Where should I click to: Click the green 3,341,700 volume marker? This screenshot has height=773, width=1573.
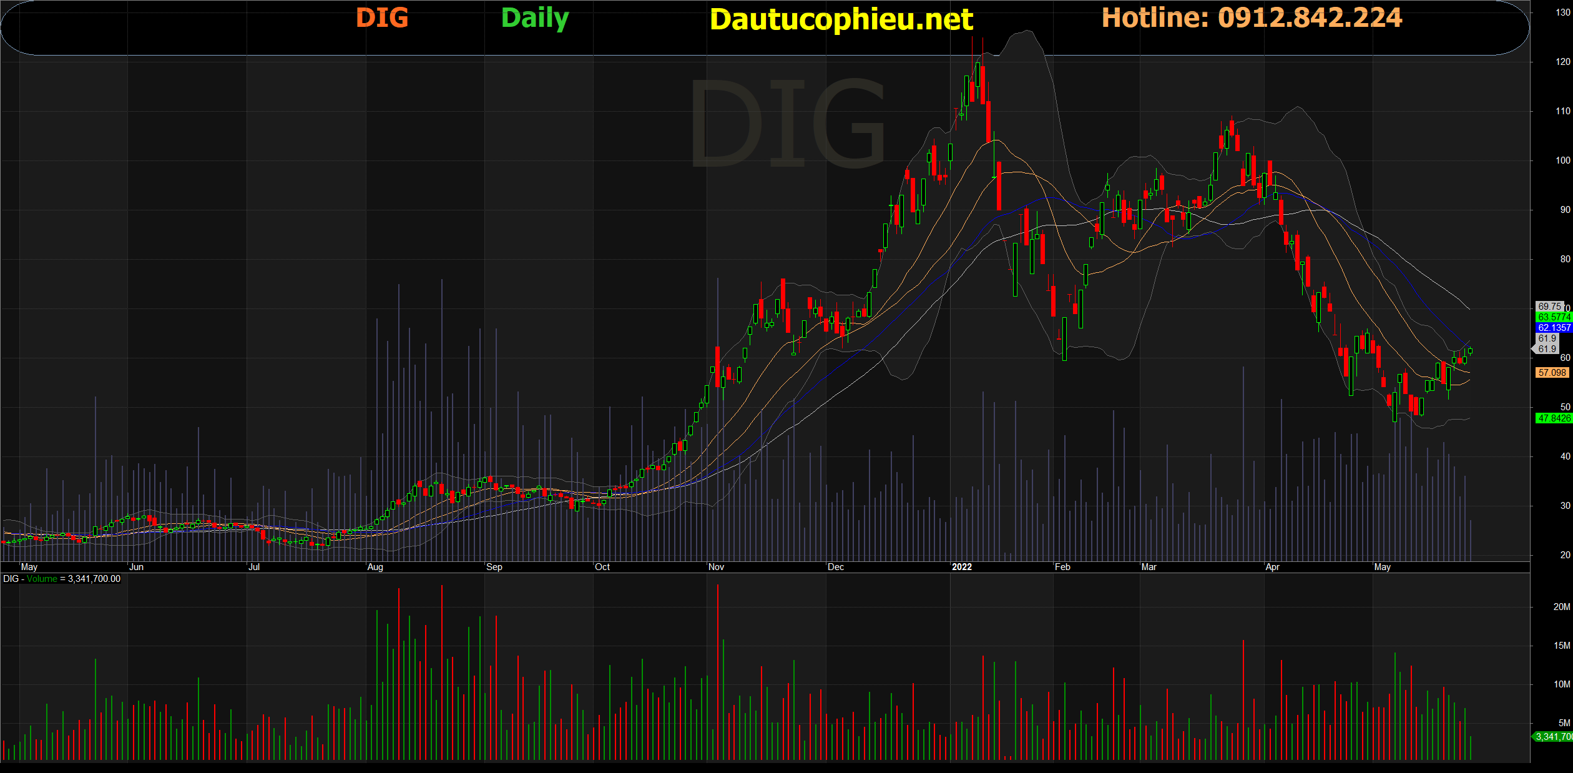point(1552,737)
